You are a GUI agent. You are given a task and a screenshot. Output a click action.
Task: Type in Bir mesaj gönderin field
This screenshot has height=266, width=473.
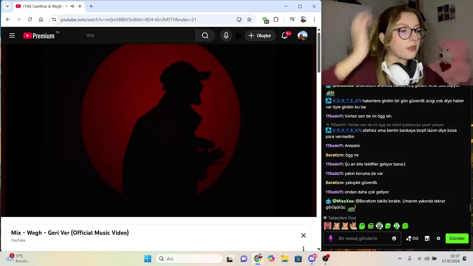pyautogui.click(x=362, y=238)
